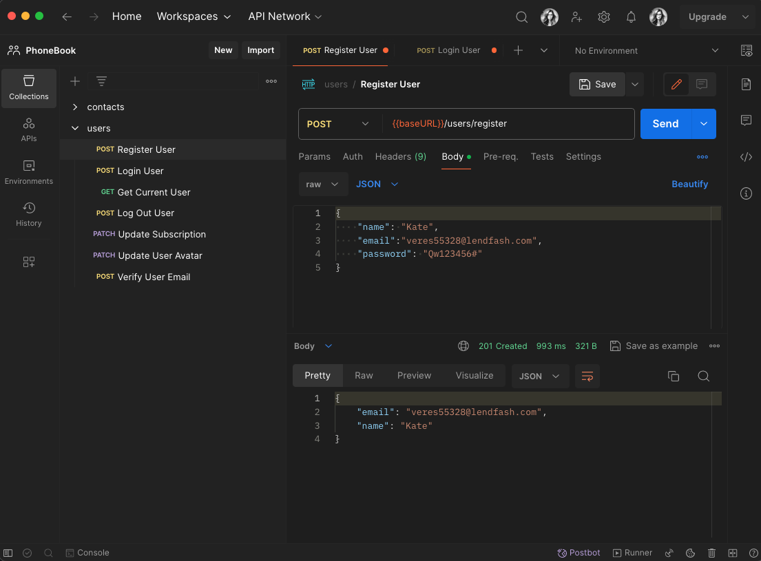Switch response view to Visualize
761x561 pixels.
pyautogui.click(x=475, y=376)
